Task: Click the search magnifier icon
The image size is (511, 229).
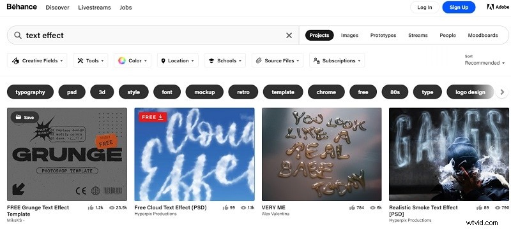Action: click(18, 36)
